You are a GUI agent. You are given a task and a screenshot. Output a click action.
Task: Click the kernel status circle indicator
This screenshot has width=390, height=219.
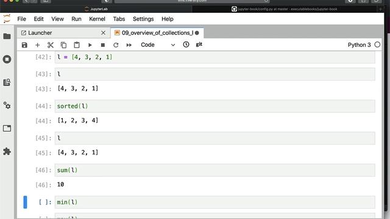click(x=377, y=44)
